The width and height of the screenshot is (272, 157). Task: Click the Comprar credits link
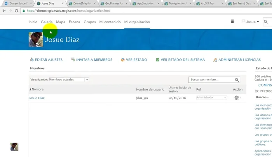pyautogui.click(x=265, y=85)
